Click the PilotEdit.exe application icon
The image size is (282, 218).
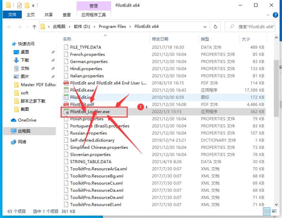[66, 90]
